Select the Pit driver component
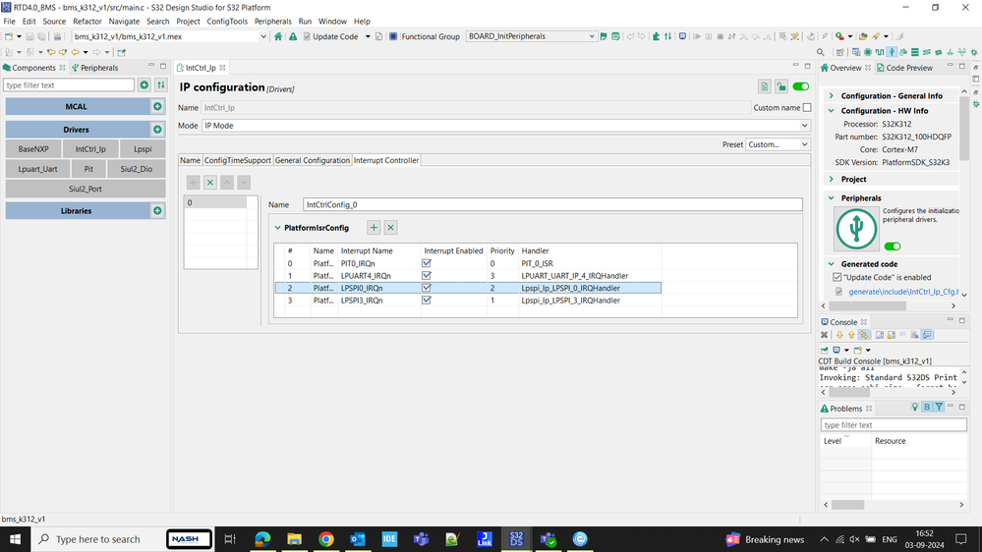The width and height of the screenshot is (982, 552). point(88,169)
